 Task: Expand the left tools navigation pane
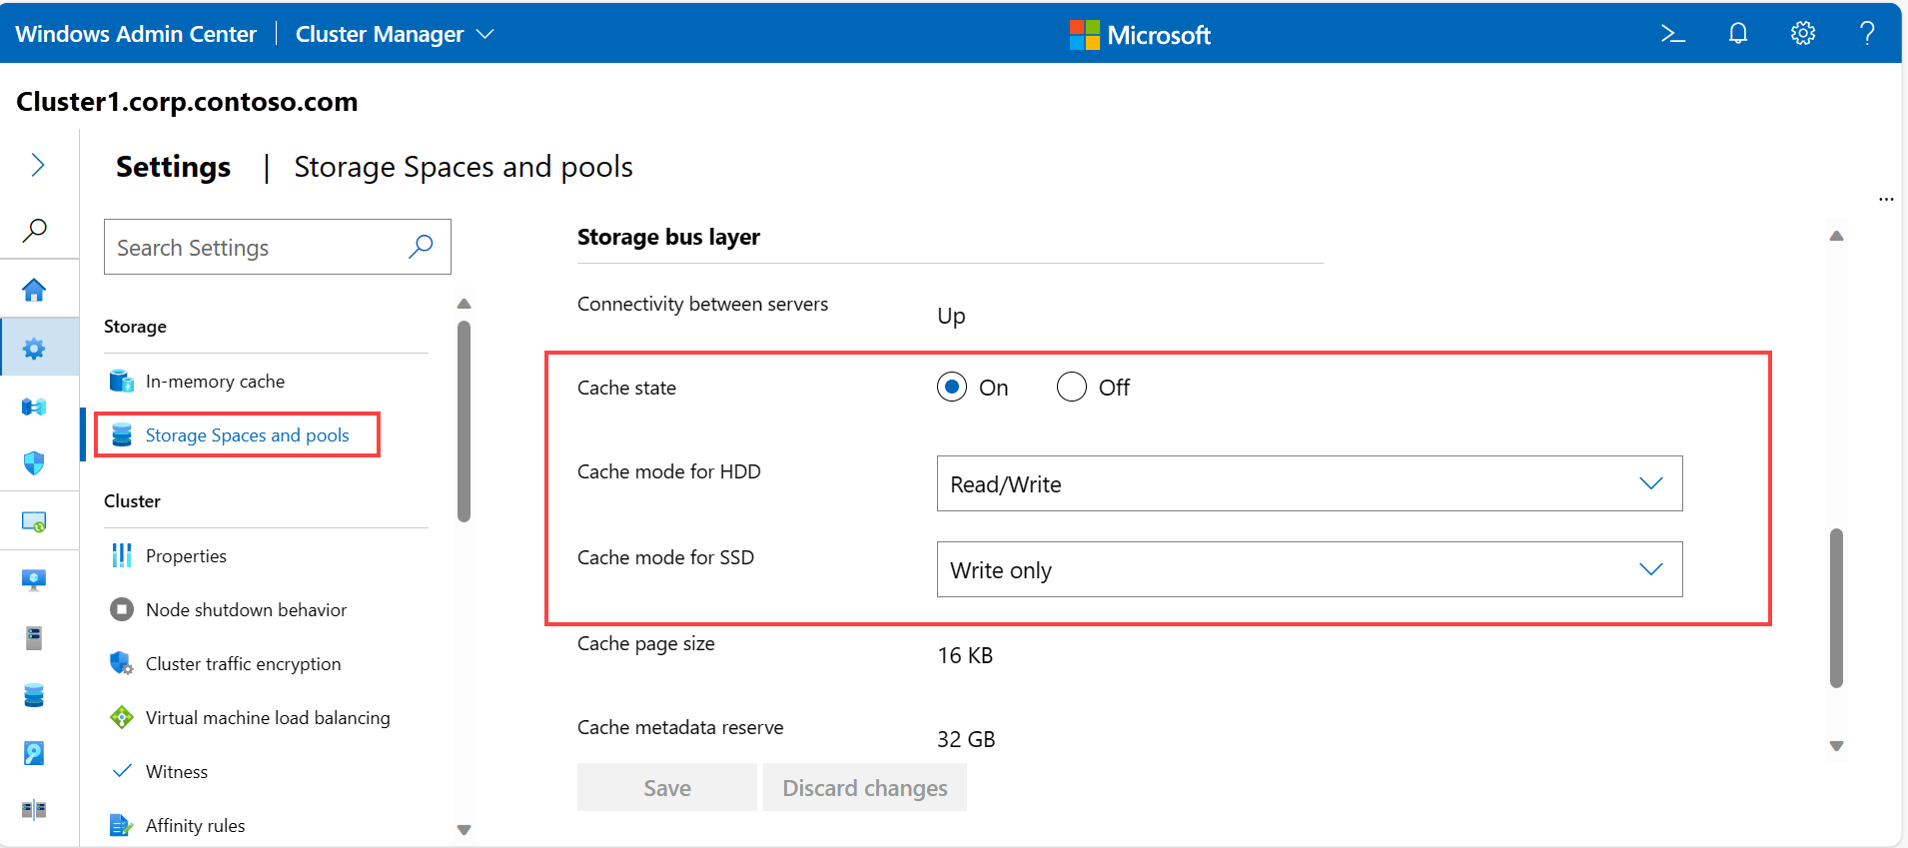(38, 165)
